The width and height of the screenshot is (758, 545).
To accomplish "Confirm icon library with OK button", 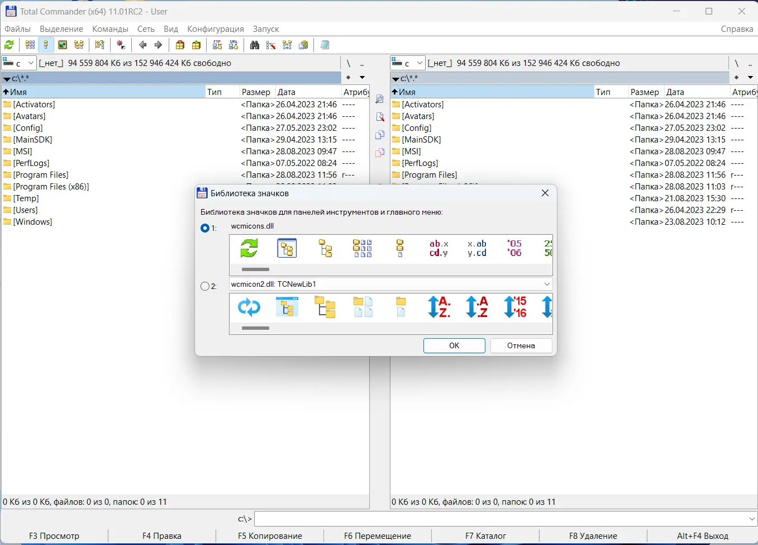I will point(454,345).
